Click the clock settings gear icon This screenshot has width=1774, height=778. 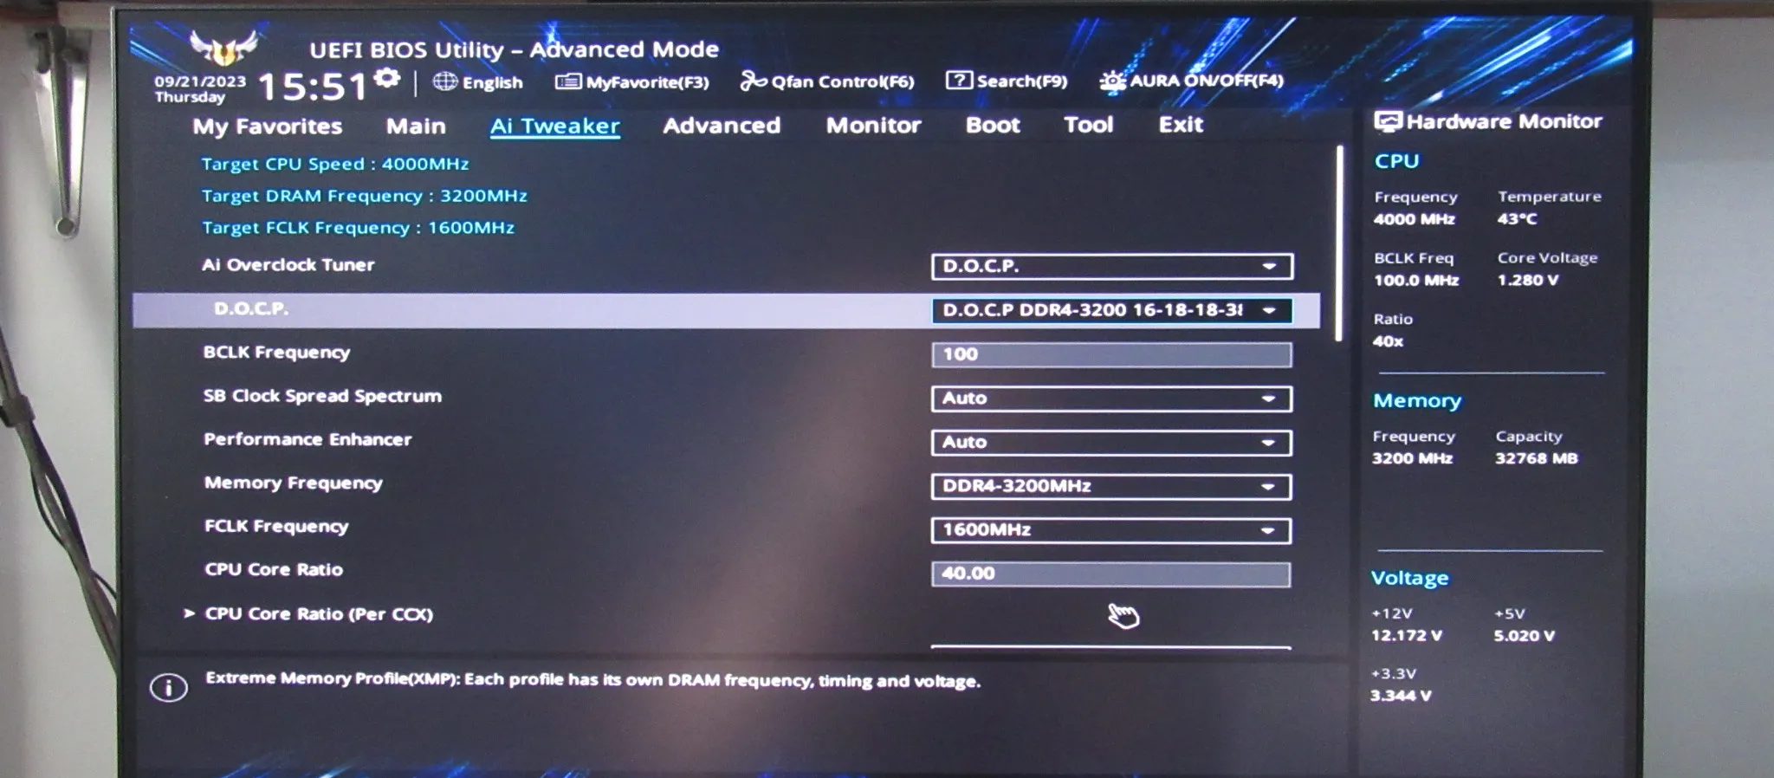387,79
